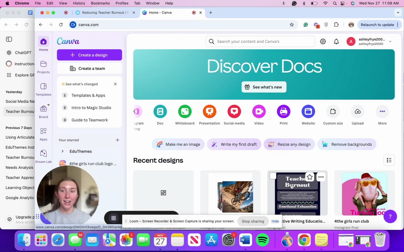Open Guide to Teamwork item

[89, 120]
